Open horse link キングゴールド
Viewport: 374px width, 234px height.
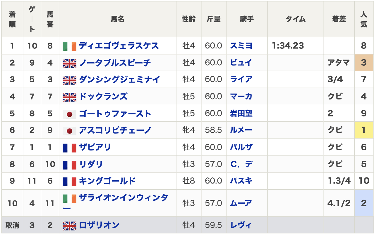point(107,181)
